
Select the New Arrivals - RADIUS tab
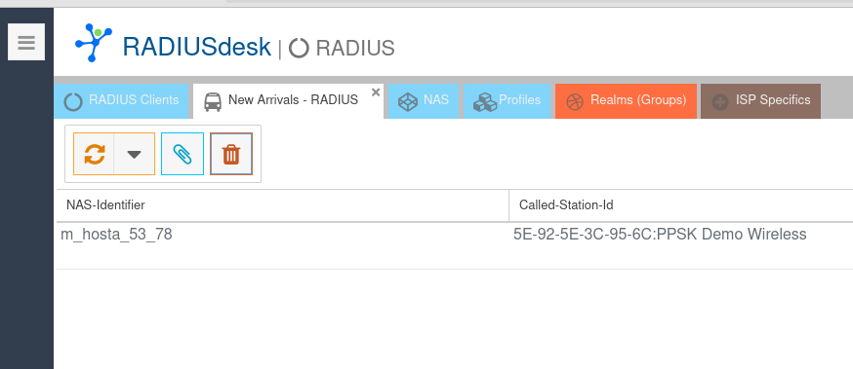(288, 100)
